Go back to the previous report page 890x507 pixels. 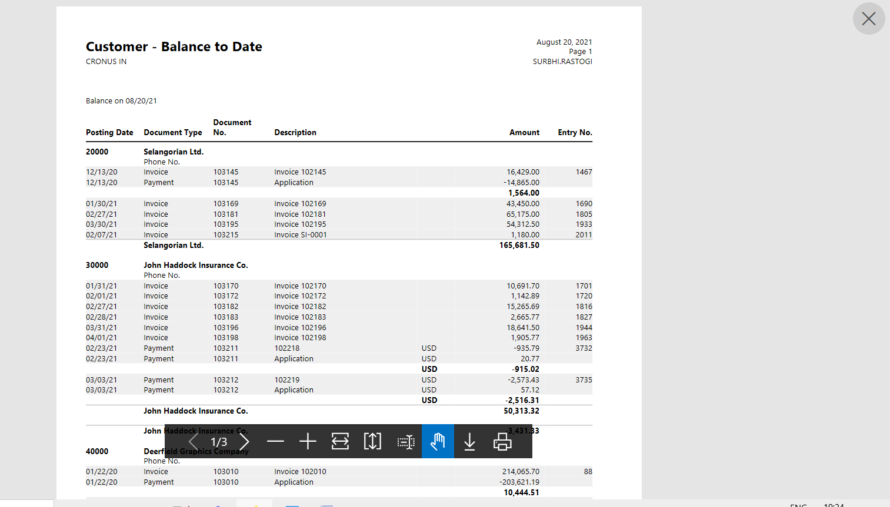pyautogui.click(x=193, y=441)
